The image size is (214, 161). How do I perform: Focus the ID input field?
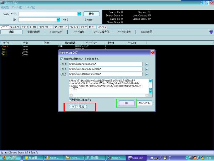pos(37,20)
